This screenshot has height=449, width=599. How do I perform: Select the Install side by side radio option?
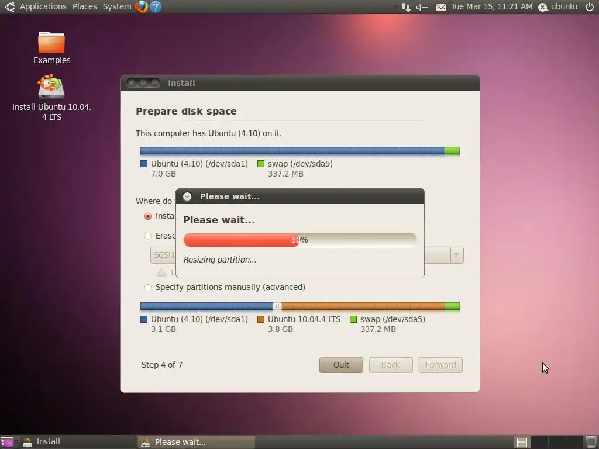click(148, 216)
